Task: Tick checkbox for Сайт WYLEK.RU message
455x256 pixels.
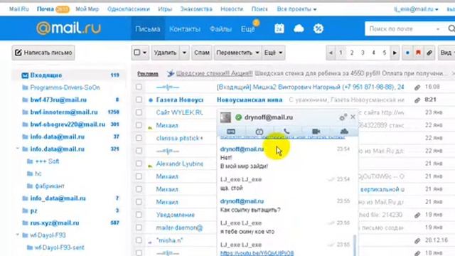Action: pos(139,112)
